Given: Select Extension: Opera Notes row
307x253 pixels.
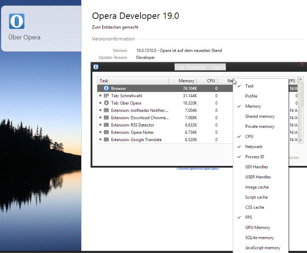Looking at the screenshot, I should click(165, 132).
